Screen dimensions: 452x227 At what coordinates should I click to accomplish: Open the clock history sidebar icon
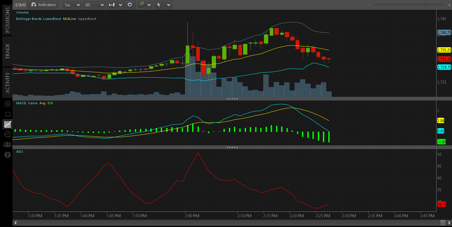coord(7,134)
